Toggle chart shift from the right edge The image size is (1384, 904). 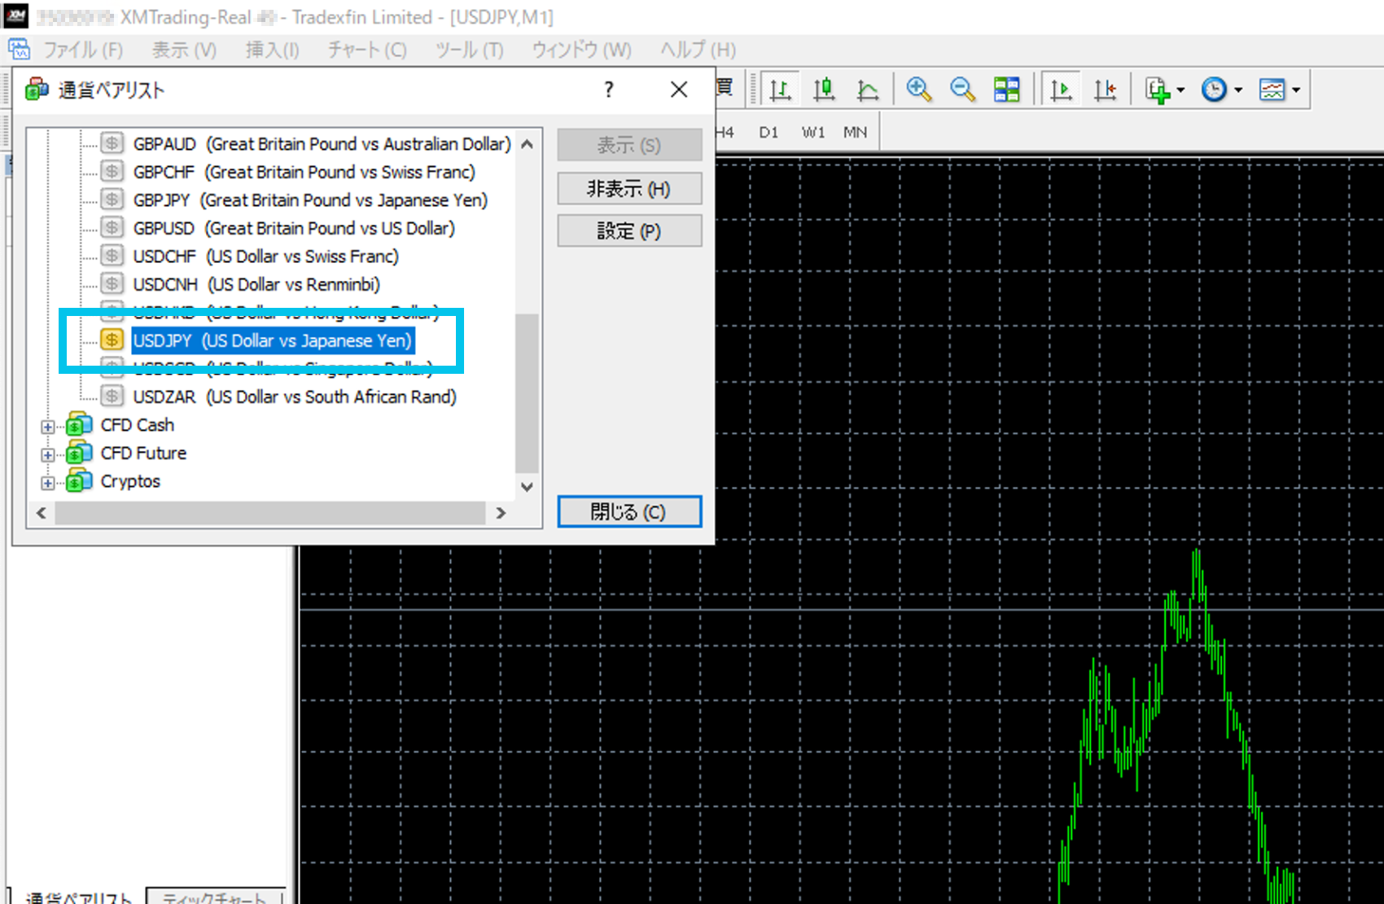[1105, 90]
